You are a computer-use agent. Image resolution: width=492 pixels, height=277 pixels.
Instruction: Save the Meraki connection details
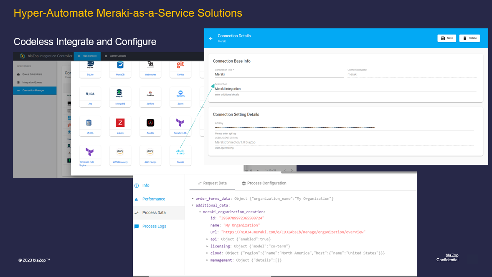click(x=446, y=38)
